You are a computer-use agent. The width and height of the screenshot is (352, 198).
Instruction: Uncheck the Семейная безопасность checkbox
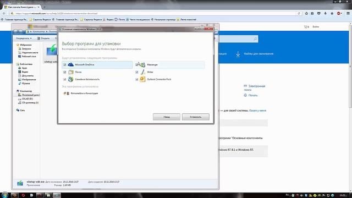(65, 79)
